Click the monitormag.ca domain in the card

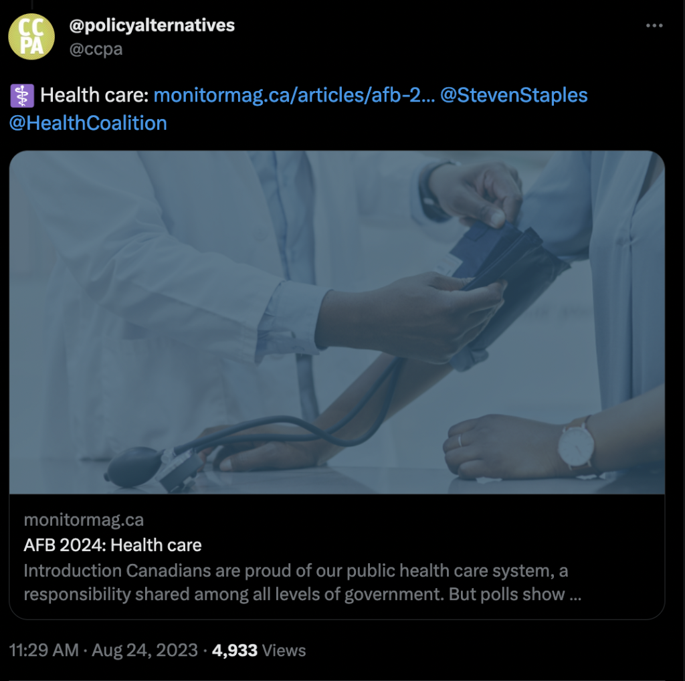[x=84, y=520]
